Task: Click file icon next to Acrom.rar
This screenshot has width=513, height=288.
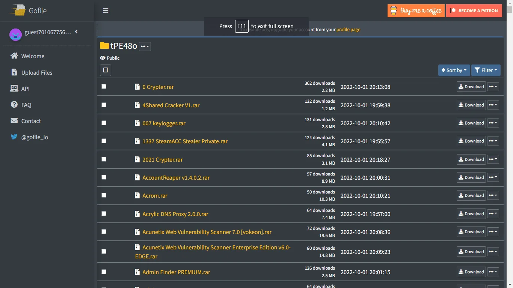Action: (x=137, y=195)
